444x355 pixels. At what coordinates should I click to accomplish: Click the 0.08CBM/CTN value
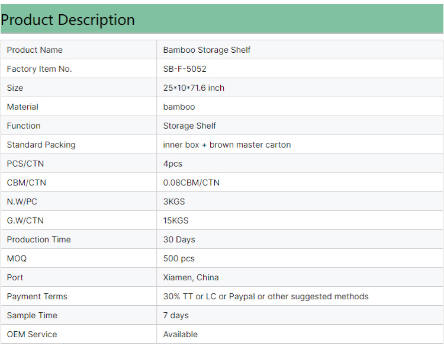click(191, 183)
